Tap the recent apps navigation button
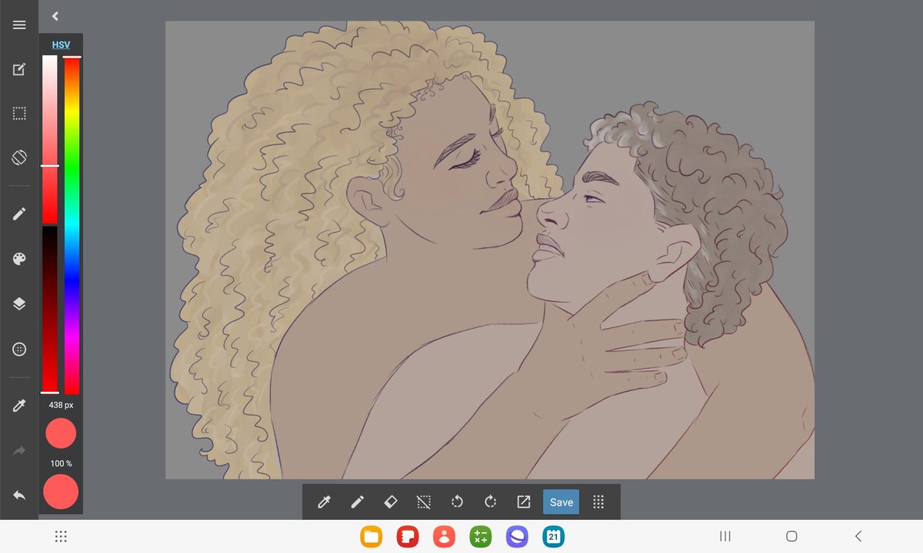 click(725, 536)
